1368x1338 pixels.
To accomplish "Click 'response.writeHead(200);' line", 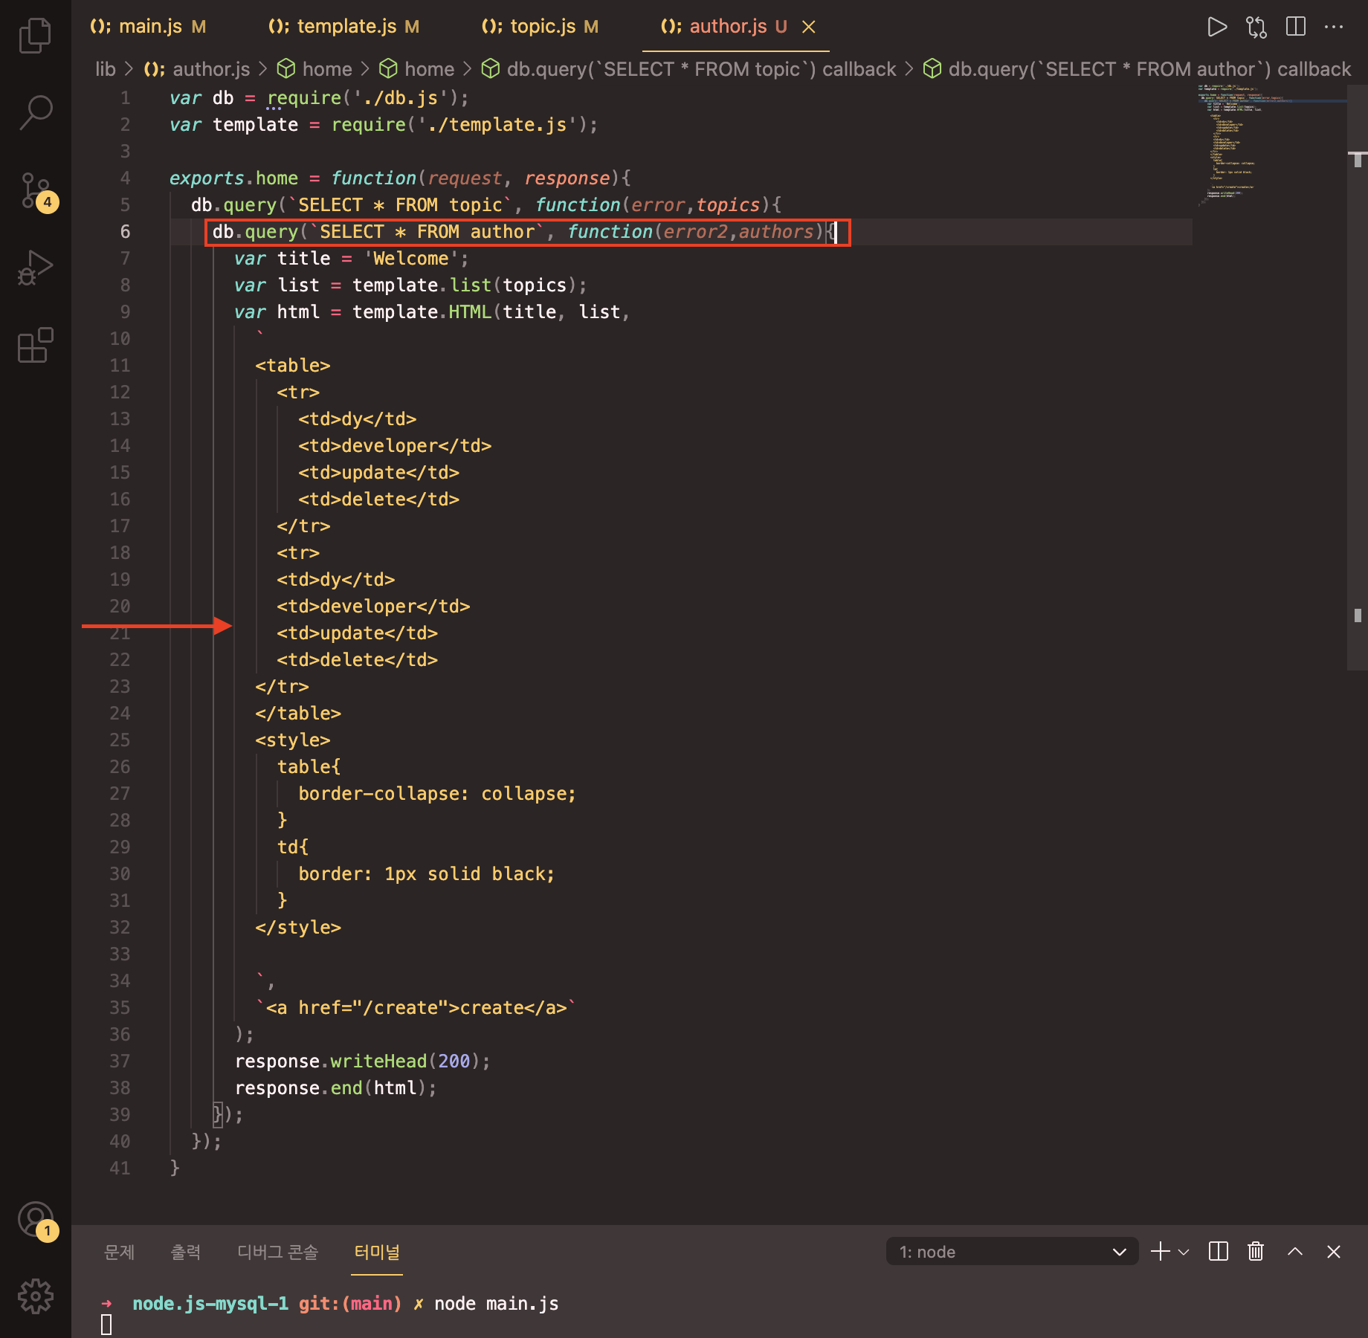I will tap(362, 1061).
